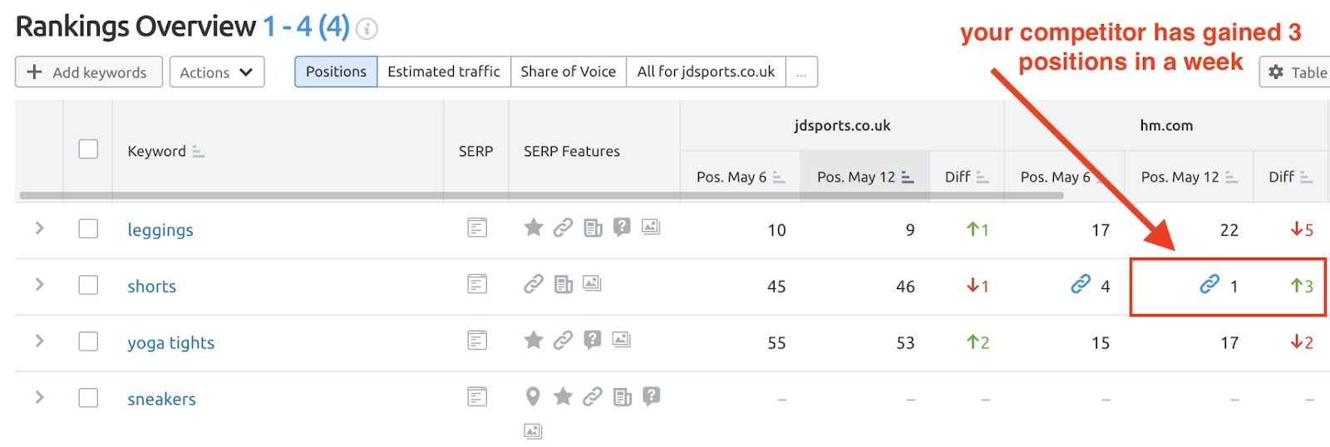
Task: Click reviews star icon in yoga tights row
Action: 534,340
